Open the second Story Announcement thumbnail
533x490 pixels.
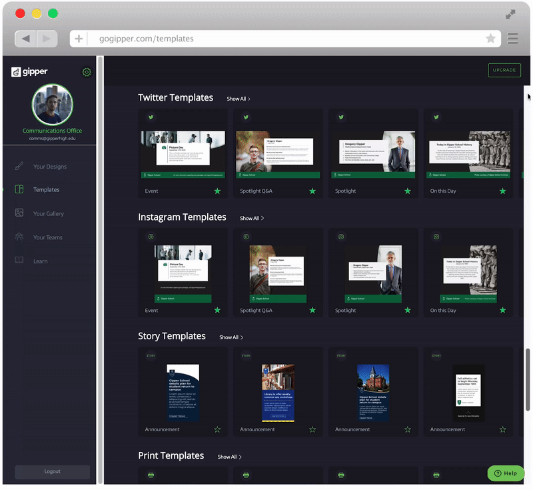click(x=278, y=393)
